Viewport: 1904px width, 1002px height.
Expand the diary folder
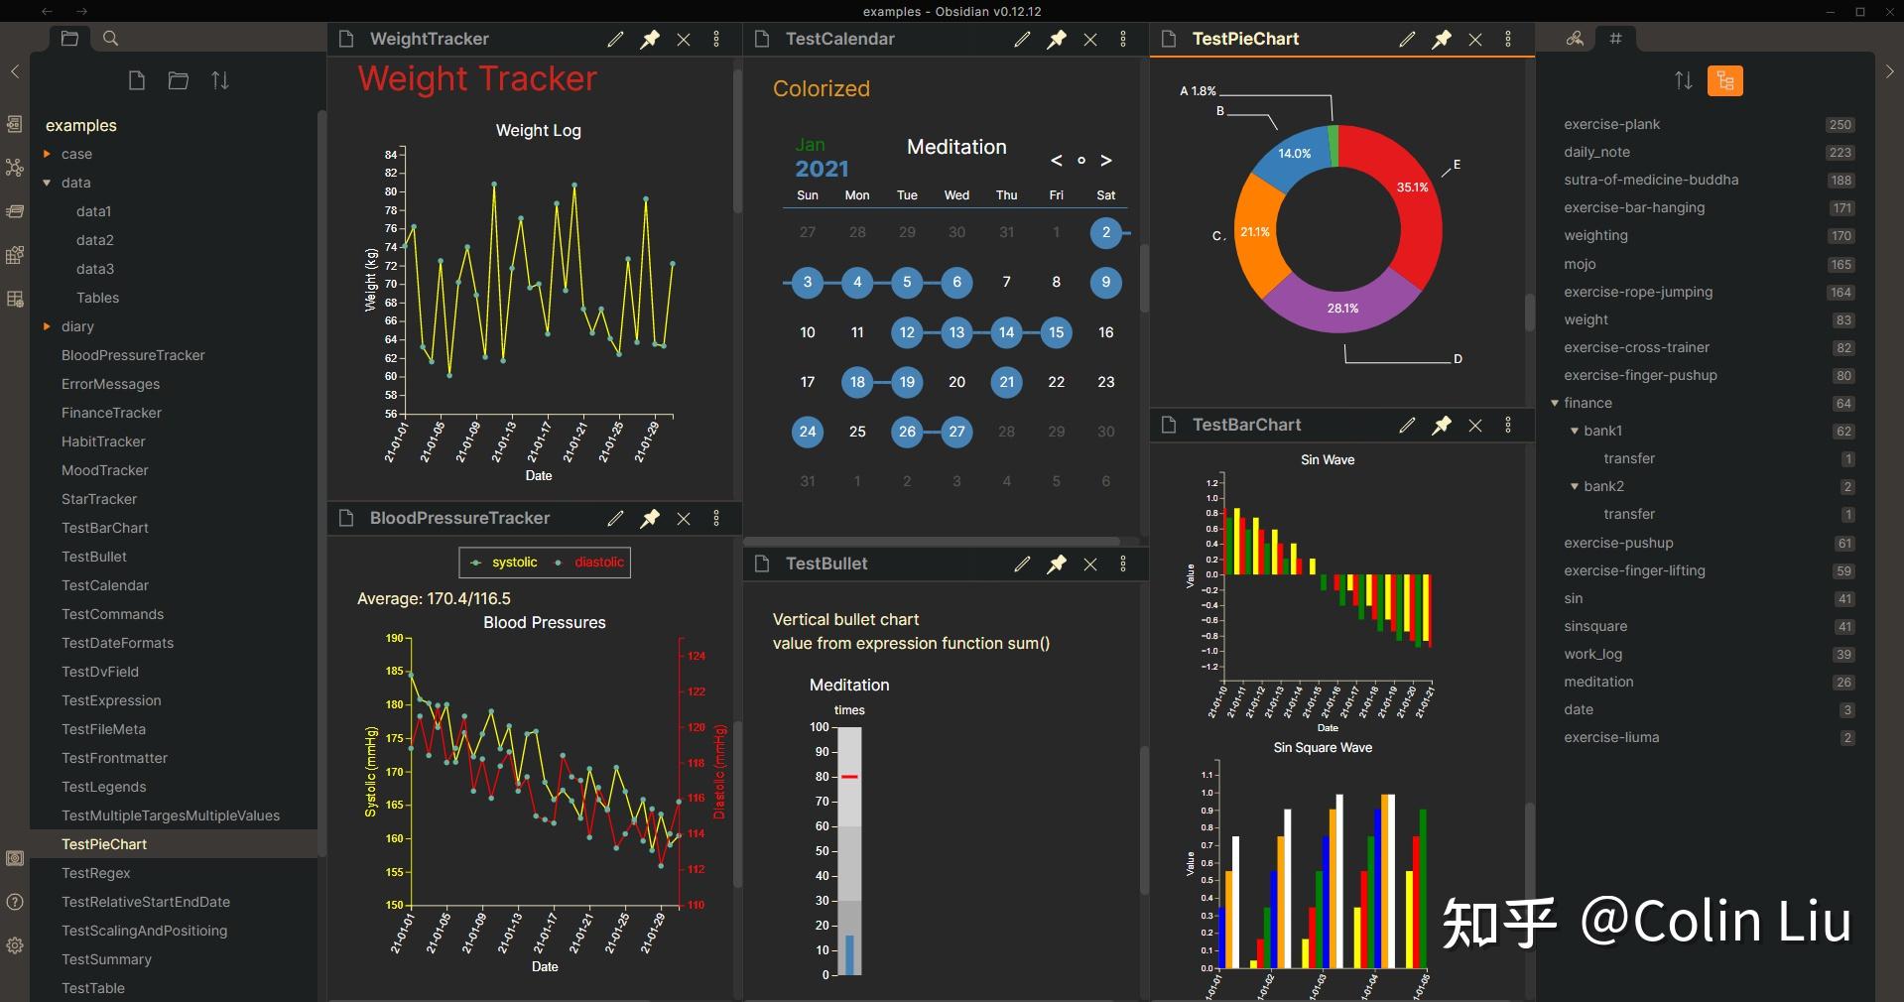point(47,325)
